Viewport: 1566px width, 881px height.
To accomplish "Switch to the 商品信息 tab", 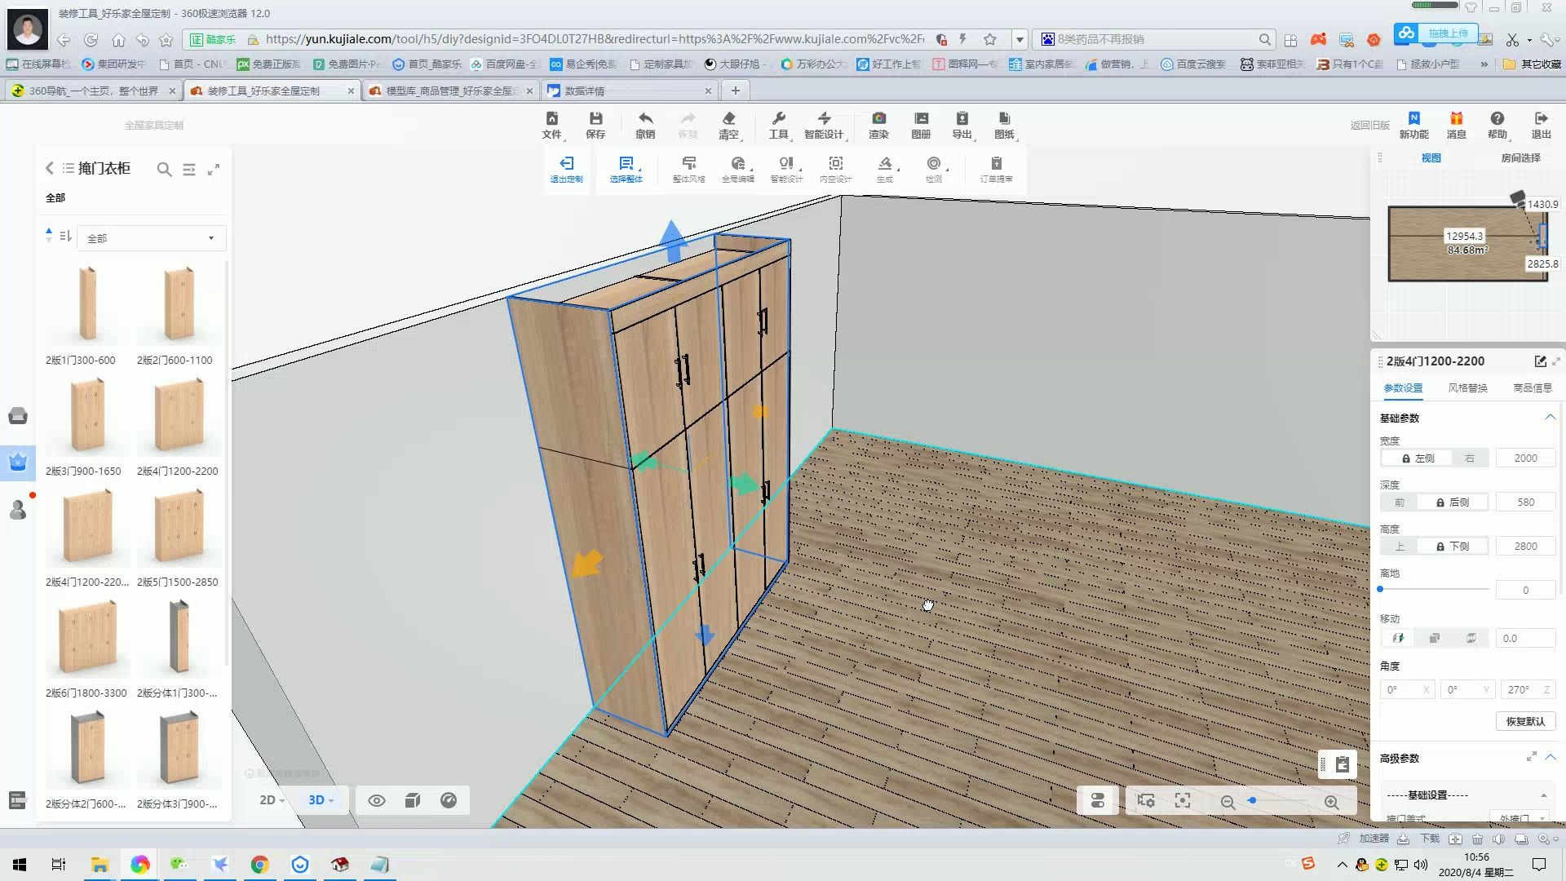I will 1532,387.
